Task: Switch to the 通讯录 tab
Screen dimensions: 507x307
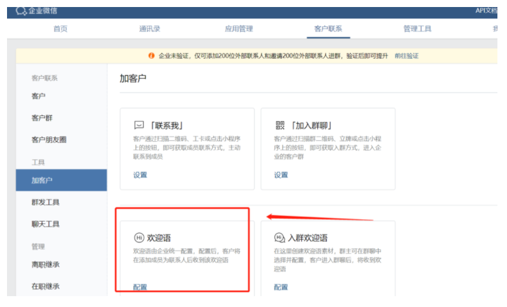Action: (x=149, y=29)
